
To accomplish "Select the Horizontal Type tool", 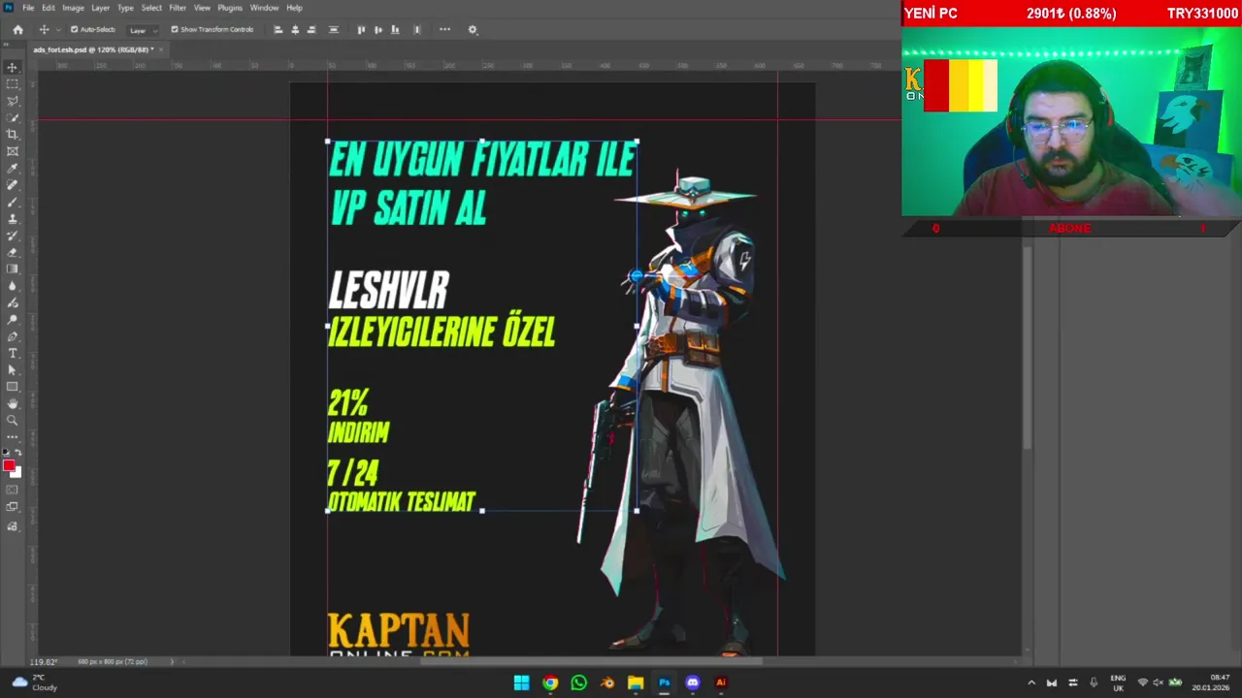I will 13,353.
